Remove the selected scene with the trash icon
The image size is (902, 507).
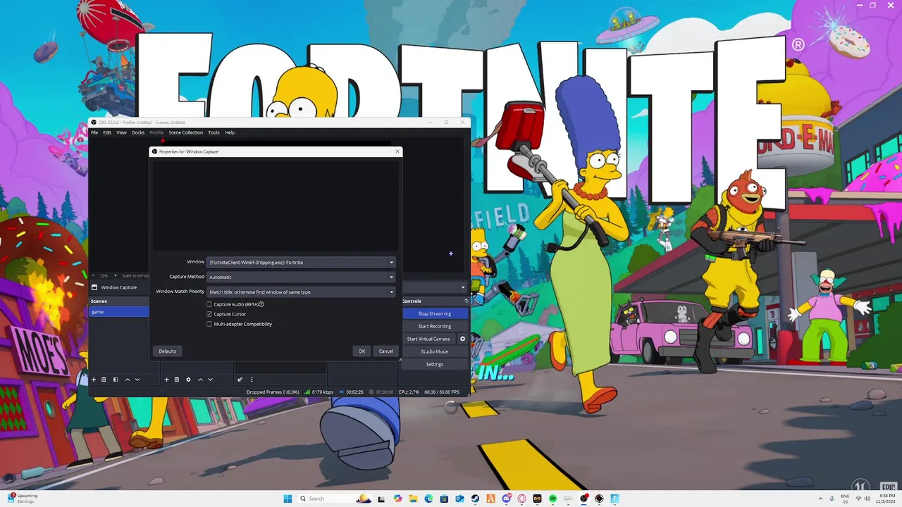[x=104, y=380]
